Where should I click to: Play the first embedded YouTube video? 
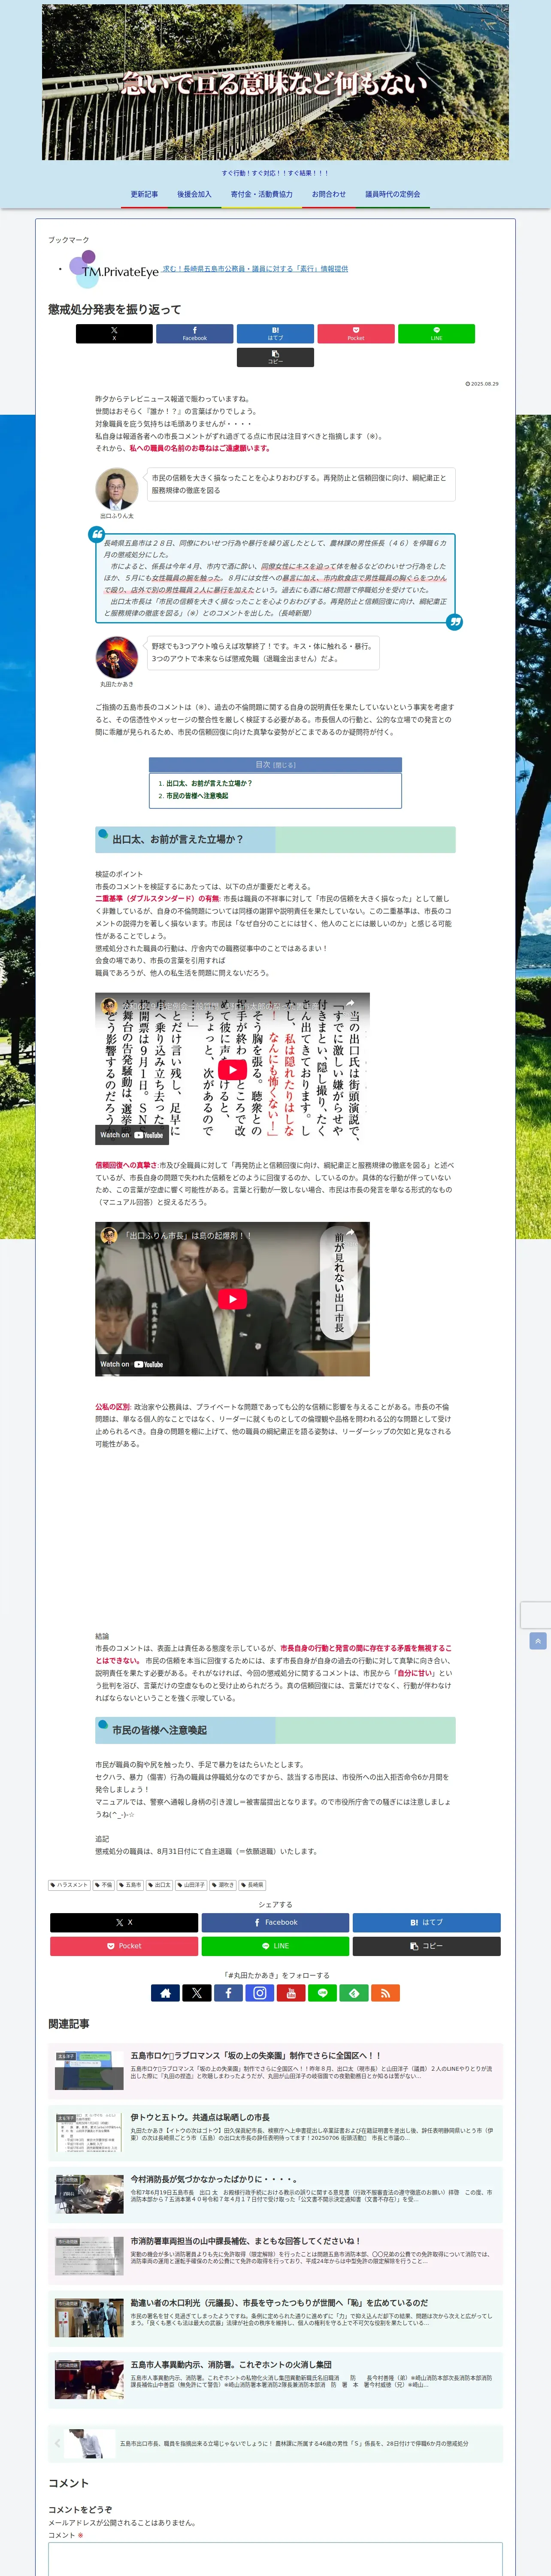[x=232, y=1069]
